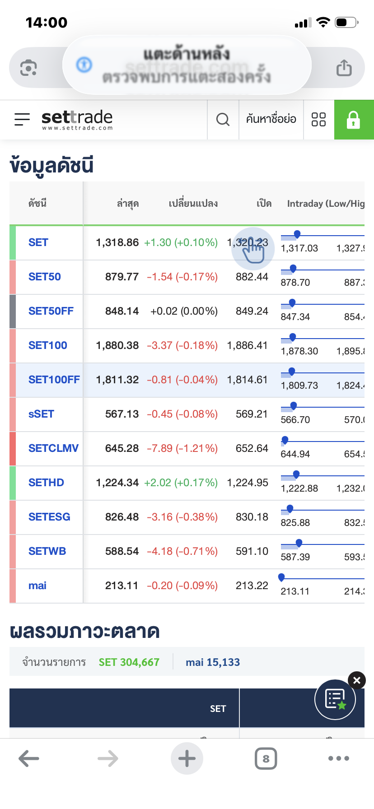Screen dimensions: 374x809
Task: Open the mai index link
Action: tap(37, 586)
